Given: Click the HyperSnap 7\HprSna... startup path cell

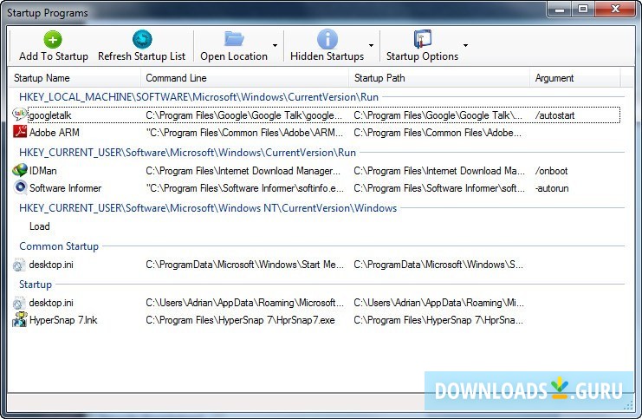Looking at the screenshot, I should pyautogui.click(x=438, y=320).
